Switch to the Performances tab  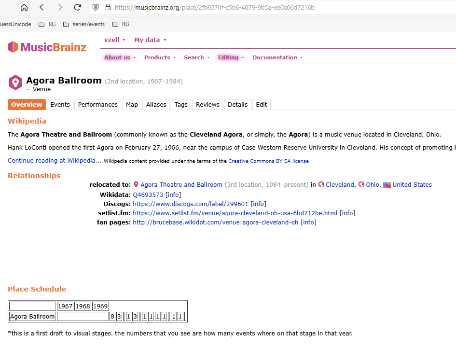click(x=98, y=105)
